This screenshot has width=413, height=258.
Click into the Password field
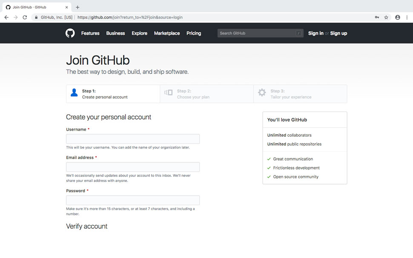click(x=133, y=201)
